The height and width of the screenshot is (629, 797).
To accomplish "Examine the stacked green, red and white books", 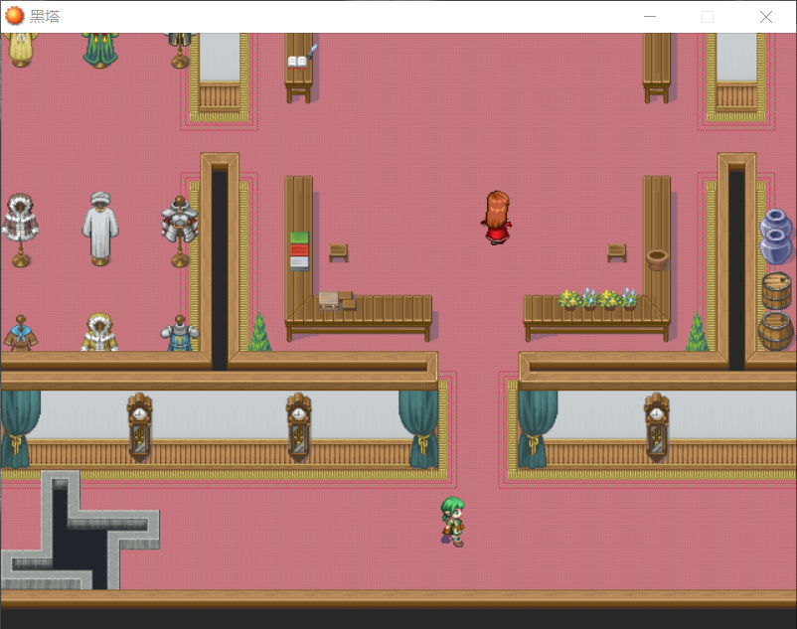I will 299,250.
